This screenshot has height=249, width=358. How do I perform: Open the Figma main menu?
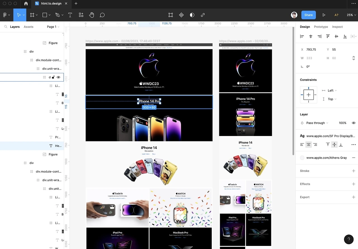(x=6, y=15)
